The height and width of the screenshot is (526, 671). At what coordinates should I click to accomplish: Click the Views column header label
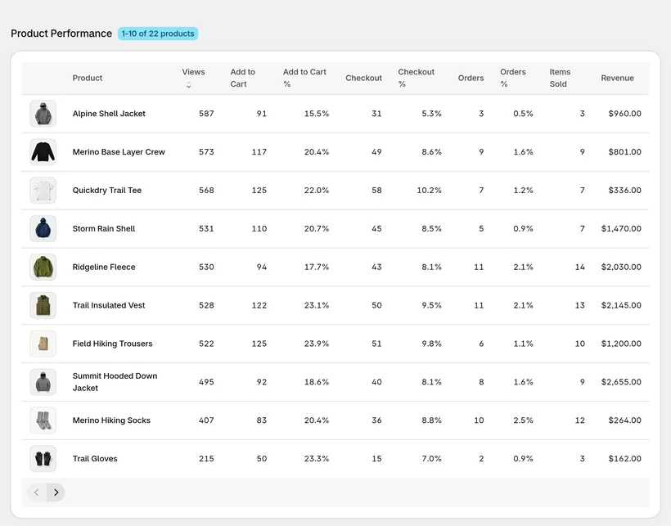193,72
